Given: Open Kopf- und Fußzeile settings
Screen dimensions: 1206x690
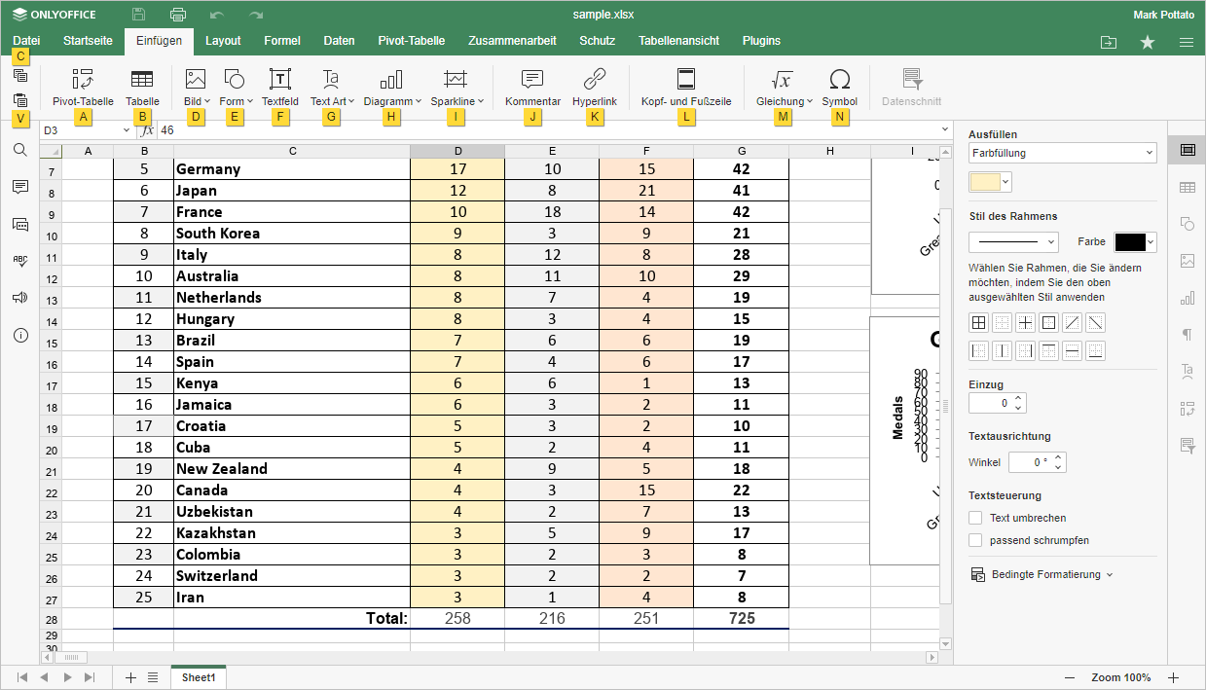Looking at the screenshot, I should point(686,80).
